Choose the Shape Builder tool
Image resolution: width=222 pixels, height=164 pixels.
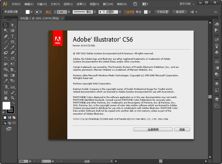(6, 70)
